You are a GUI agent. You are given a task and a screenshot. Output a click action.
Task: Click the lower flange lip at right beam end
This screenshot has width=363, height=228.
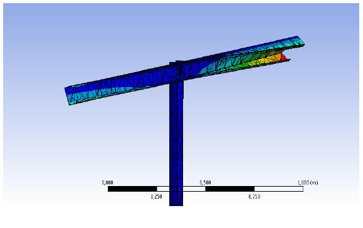pos(287,61)
